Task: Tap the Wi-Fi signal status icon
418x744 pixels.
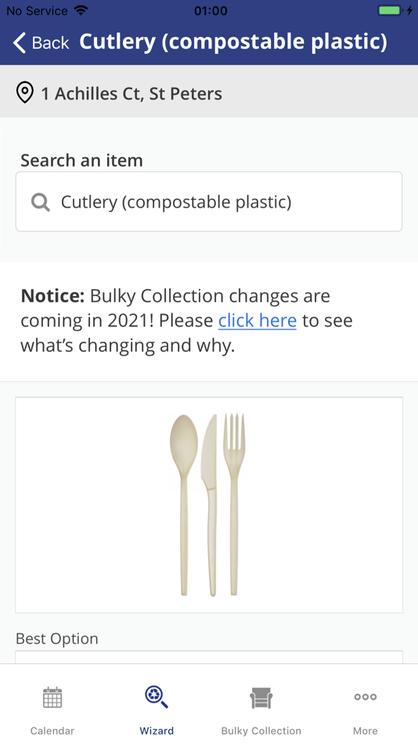Action: tap(81, 10)
